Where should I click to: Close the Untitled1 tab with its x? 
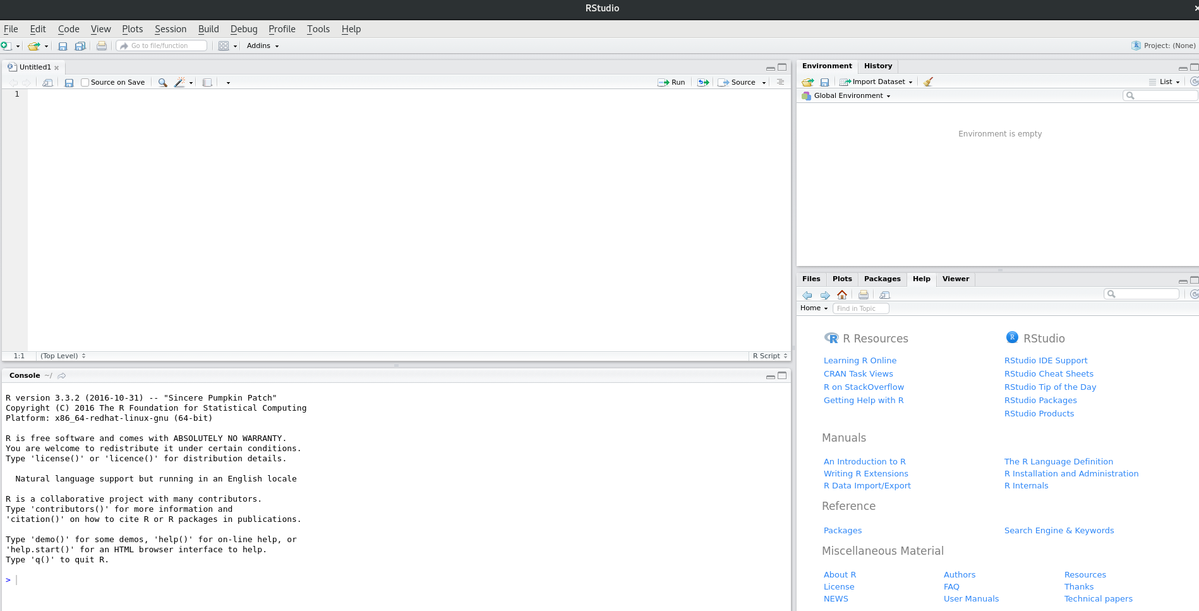(x=57, y=68)
